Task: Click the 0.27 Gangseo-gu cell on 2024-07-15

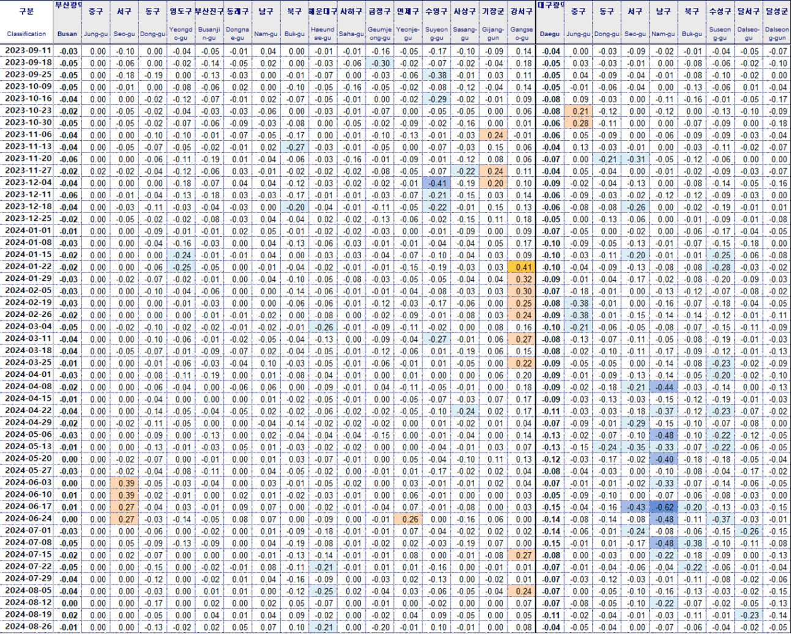Action: point(521,555)
